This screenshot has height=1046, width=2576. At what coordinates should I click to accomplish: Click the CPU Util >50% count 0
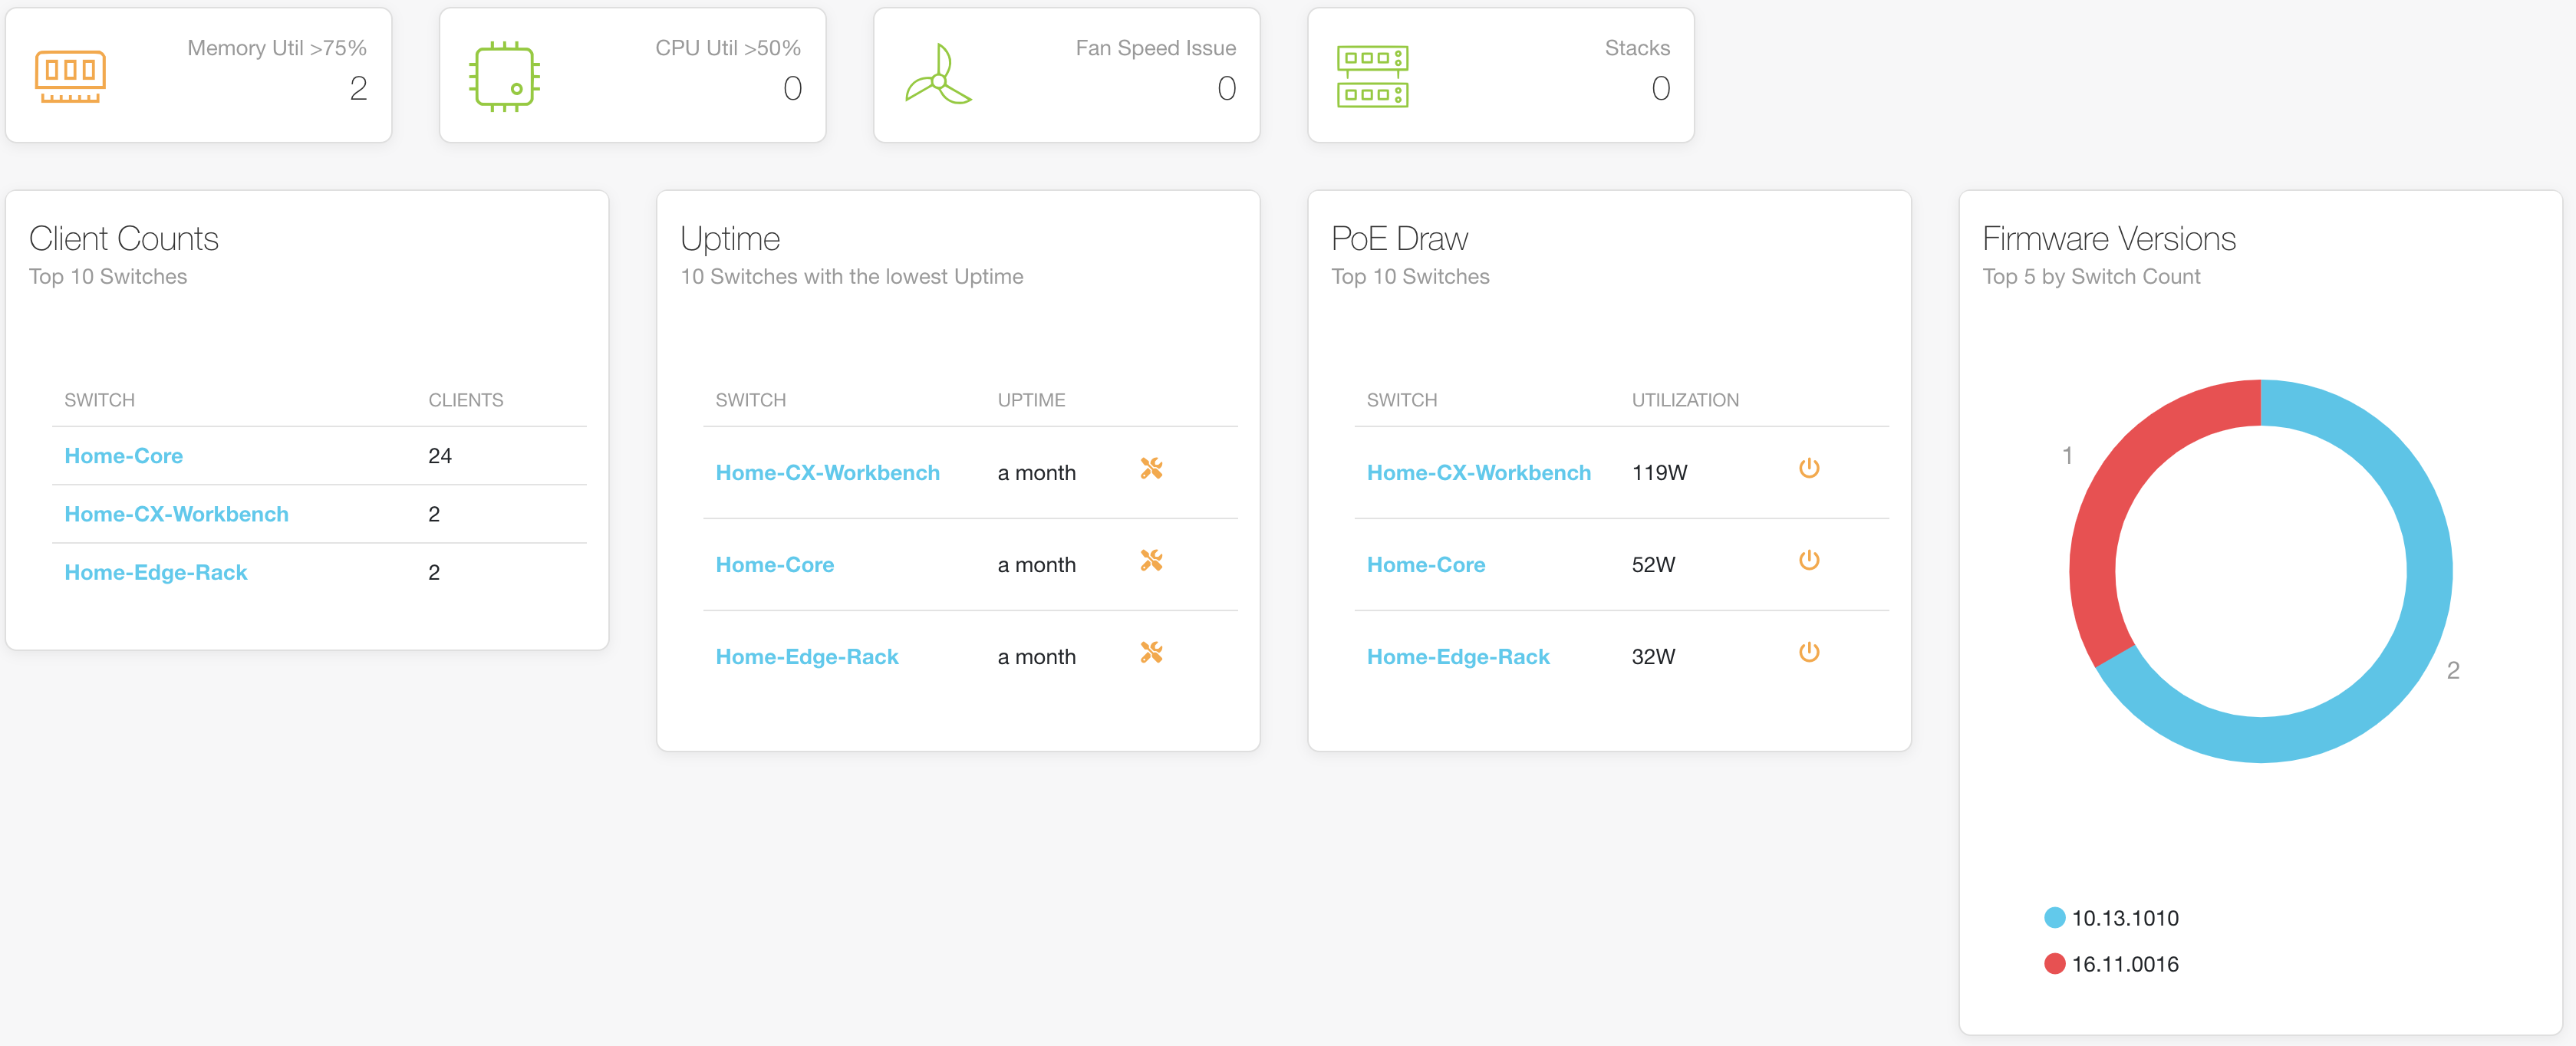(792, 89)
